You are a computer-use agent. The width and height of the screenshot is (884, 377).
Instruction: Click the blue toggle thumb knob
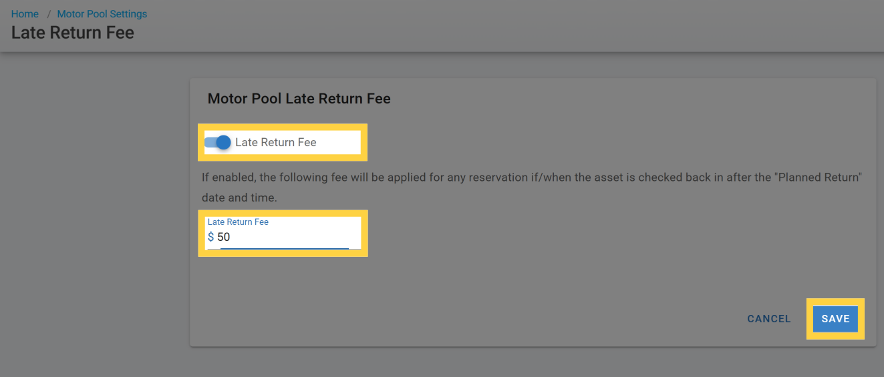[223, 142]
